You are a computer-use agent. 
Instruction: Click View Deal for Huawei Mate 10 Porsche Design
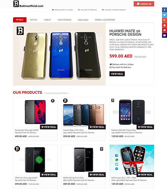coord(117,74)
